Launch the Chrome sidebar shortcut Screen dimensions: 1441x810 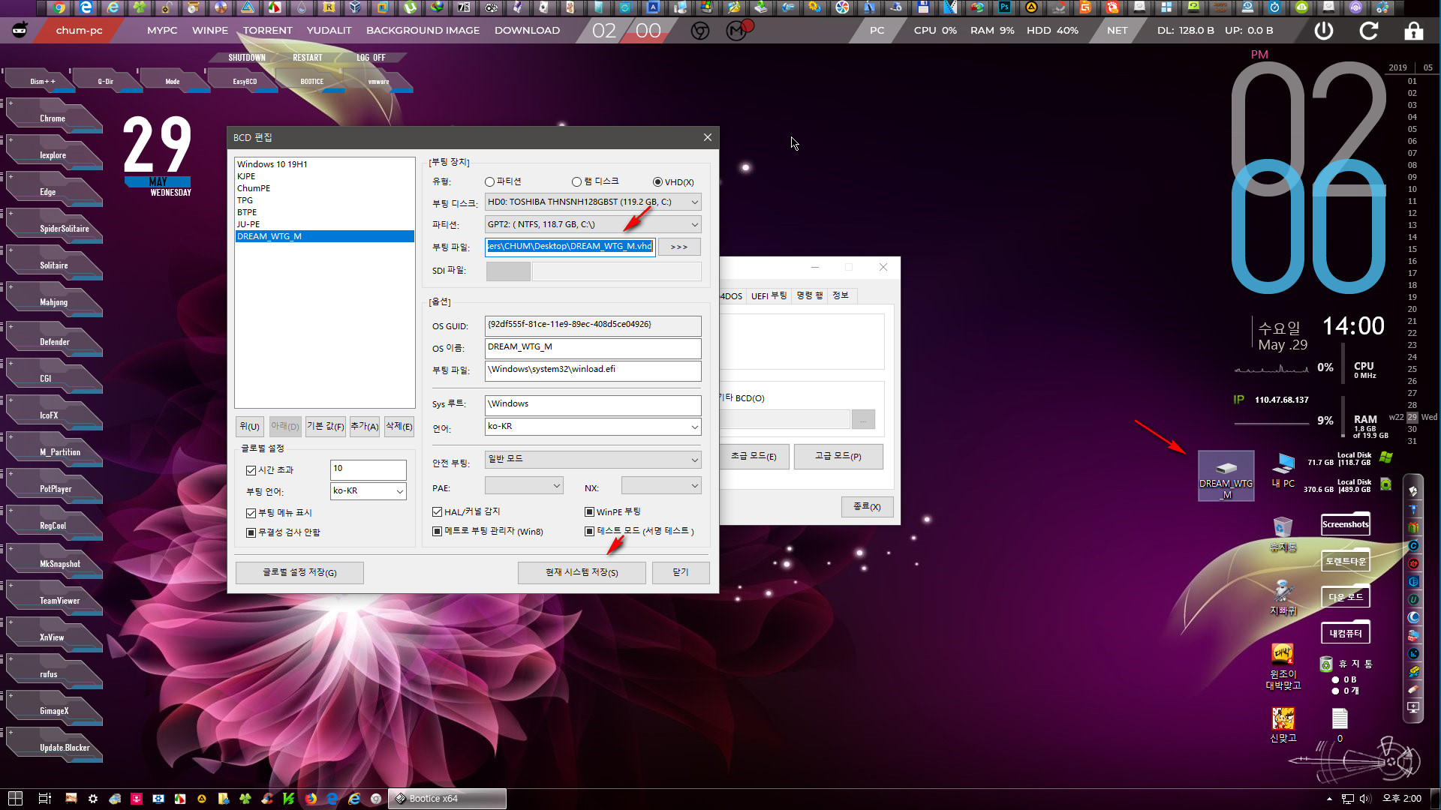click(53, 118)
